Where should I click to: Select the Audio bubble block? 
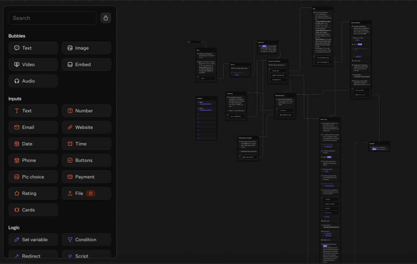pyautogui.click(x=33, y=81)
